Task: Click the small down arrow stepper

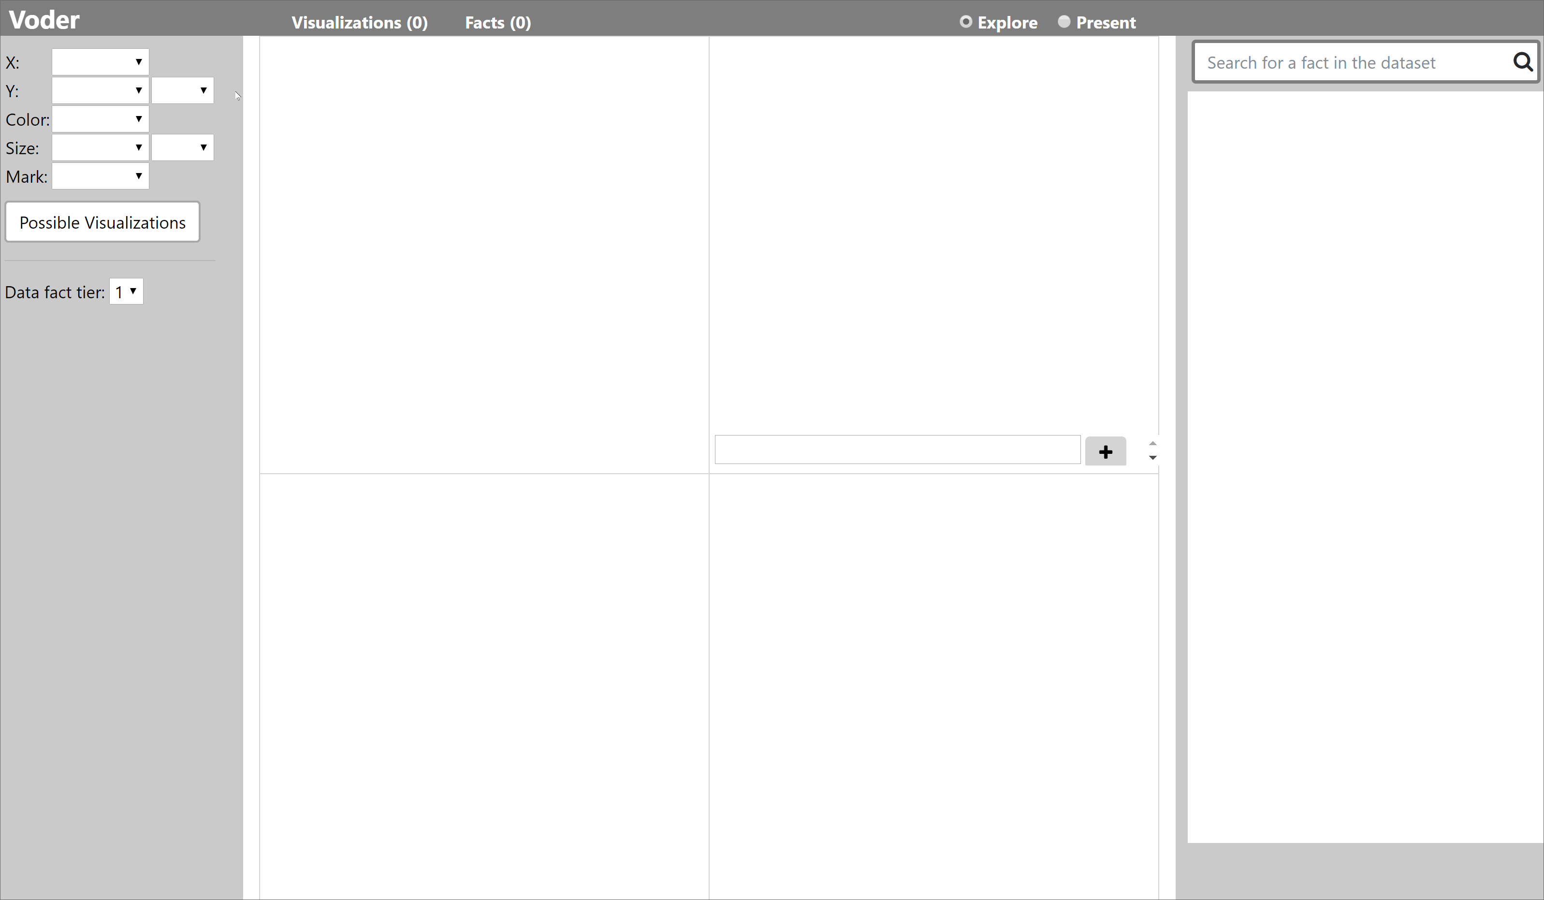Action: (x=1152, y=458)
